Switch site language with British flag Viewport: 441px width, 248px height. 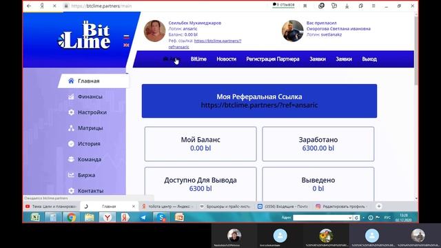tap(126, 45)
